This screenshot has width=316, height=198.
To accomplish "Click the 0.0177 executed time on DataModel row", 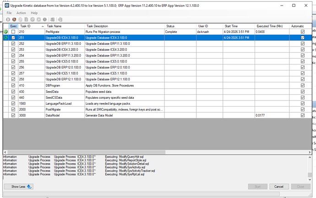I will [272, 115].
